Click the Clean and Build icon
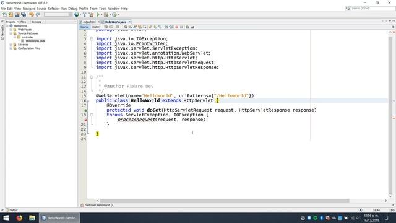Viewport: 396px width, 223px height. click(x=91, y=15)
